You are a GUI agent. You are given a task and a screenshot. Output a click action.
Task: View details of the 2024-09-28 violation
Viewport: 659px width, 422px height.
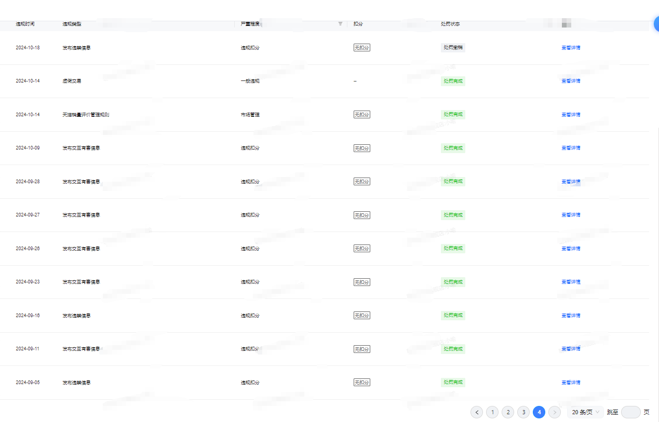[x=571, y=182]
